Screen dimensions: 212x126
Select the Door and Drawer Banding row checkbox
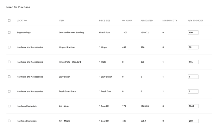click(9, 32)
